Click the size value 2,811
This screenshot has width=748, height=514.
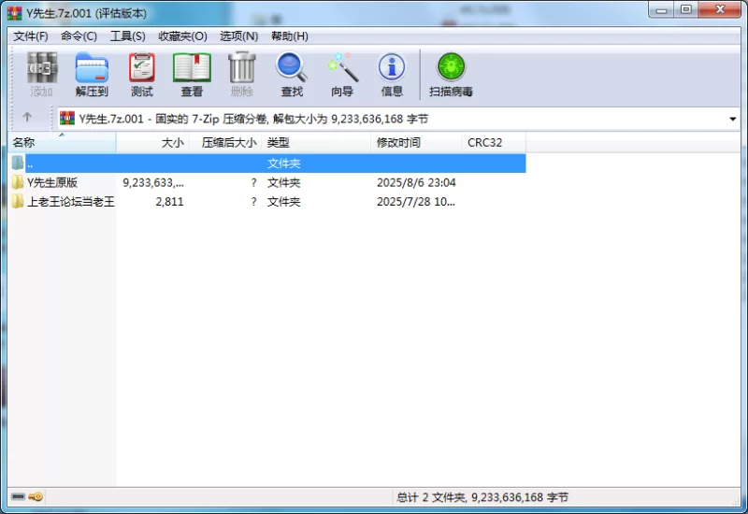coord(169,201)
